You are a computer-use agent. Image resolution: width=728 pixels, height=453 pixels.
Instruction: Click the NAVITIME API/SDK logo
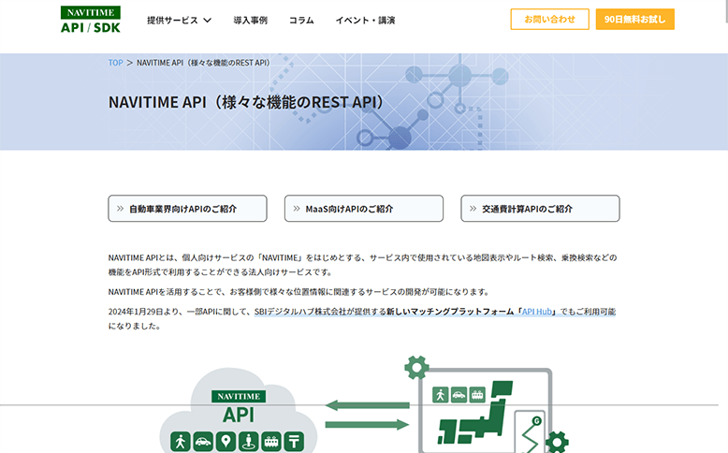tap(90, 20)
